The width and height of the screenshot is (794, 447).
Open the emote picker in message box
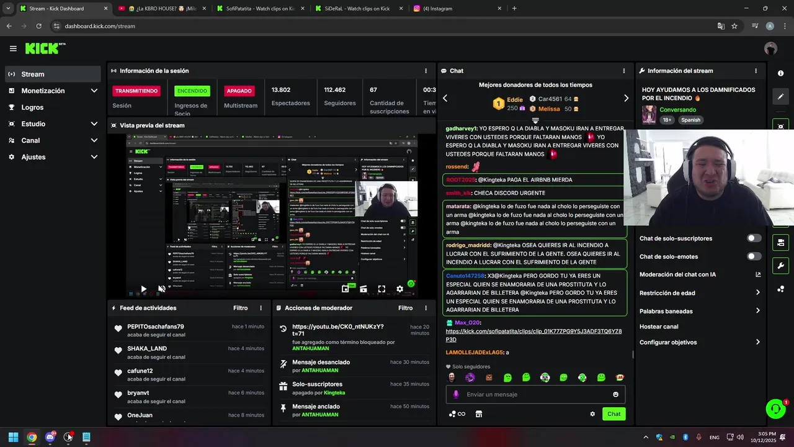[615, 394]
